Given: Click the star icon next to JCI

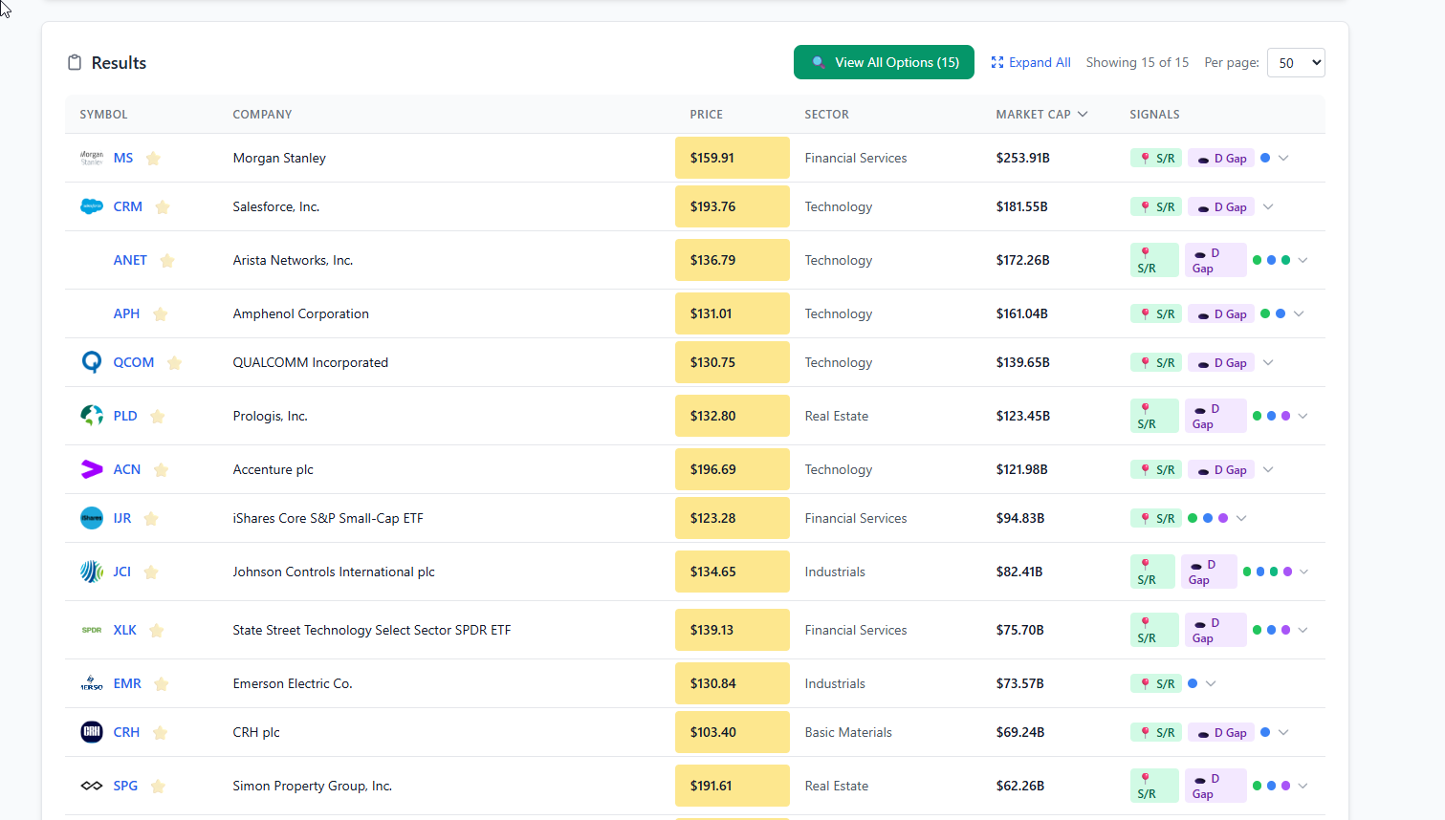Looking at the screenshot, I should tap(151, 572).
